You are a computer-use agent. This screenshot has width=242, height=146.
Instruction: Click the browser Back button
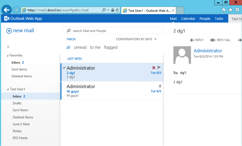click(x=7, y=10)
